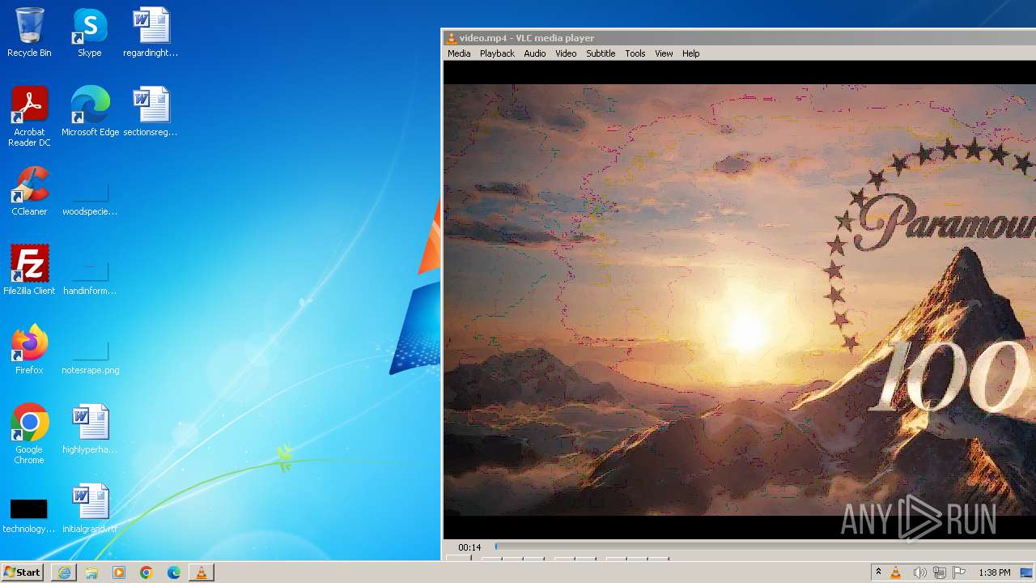Open the Playback menu in VLC

[x=497, y=53]
